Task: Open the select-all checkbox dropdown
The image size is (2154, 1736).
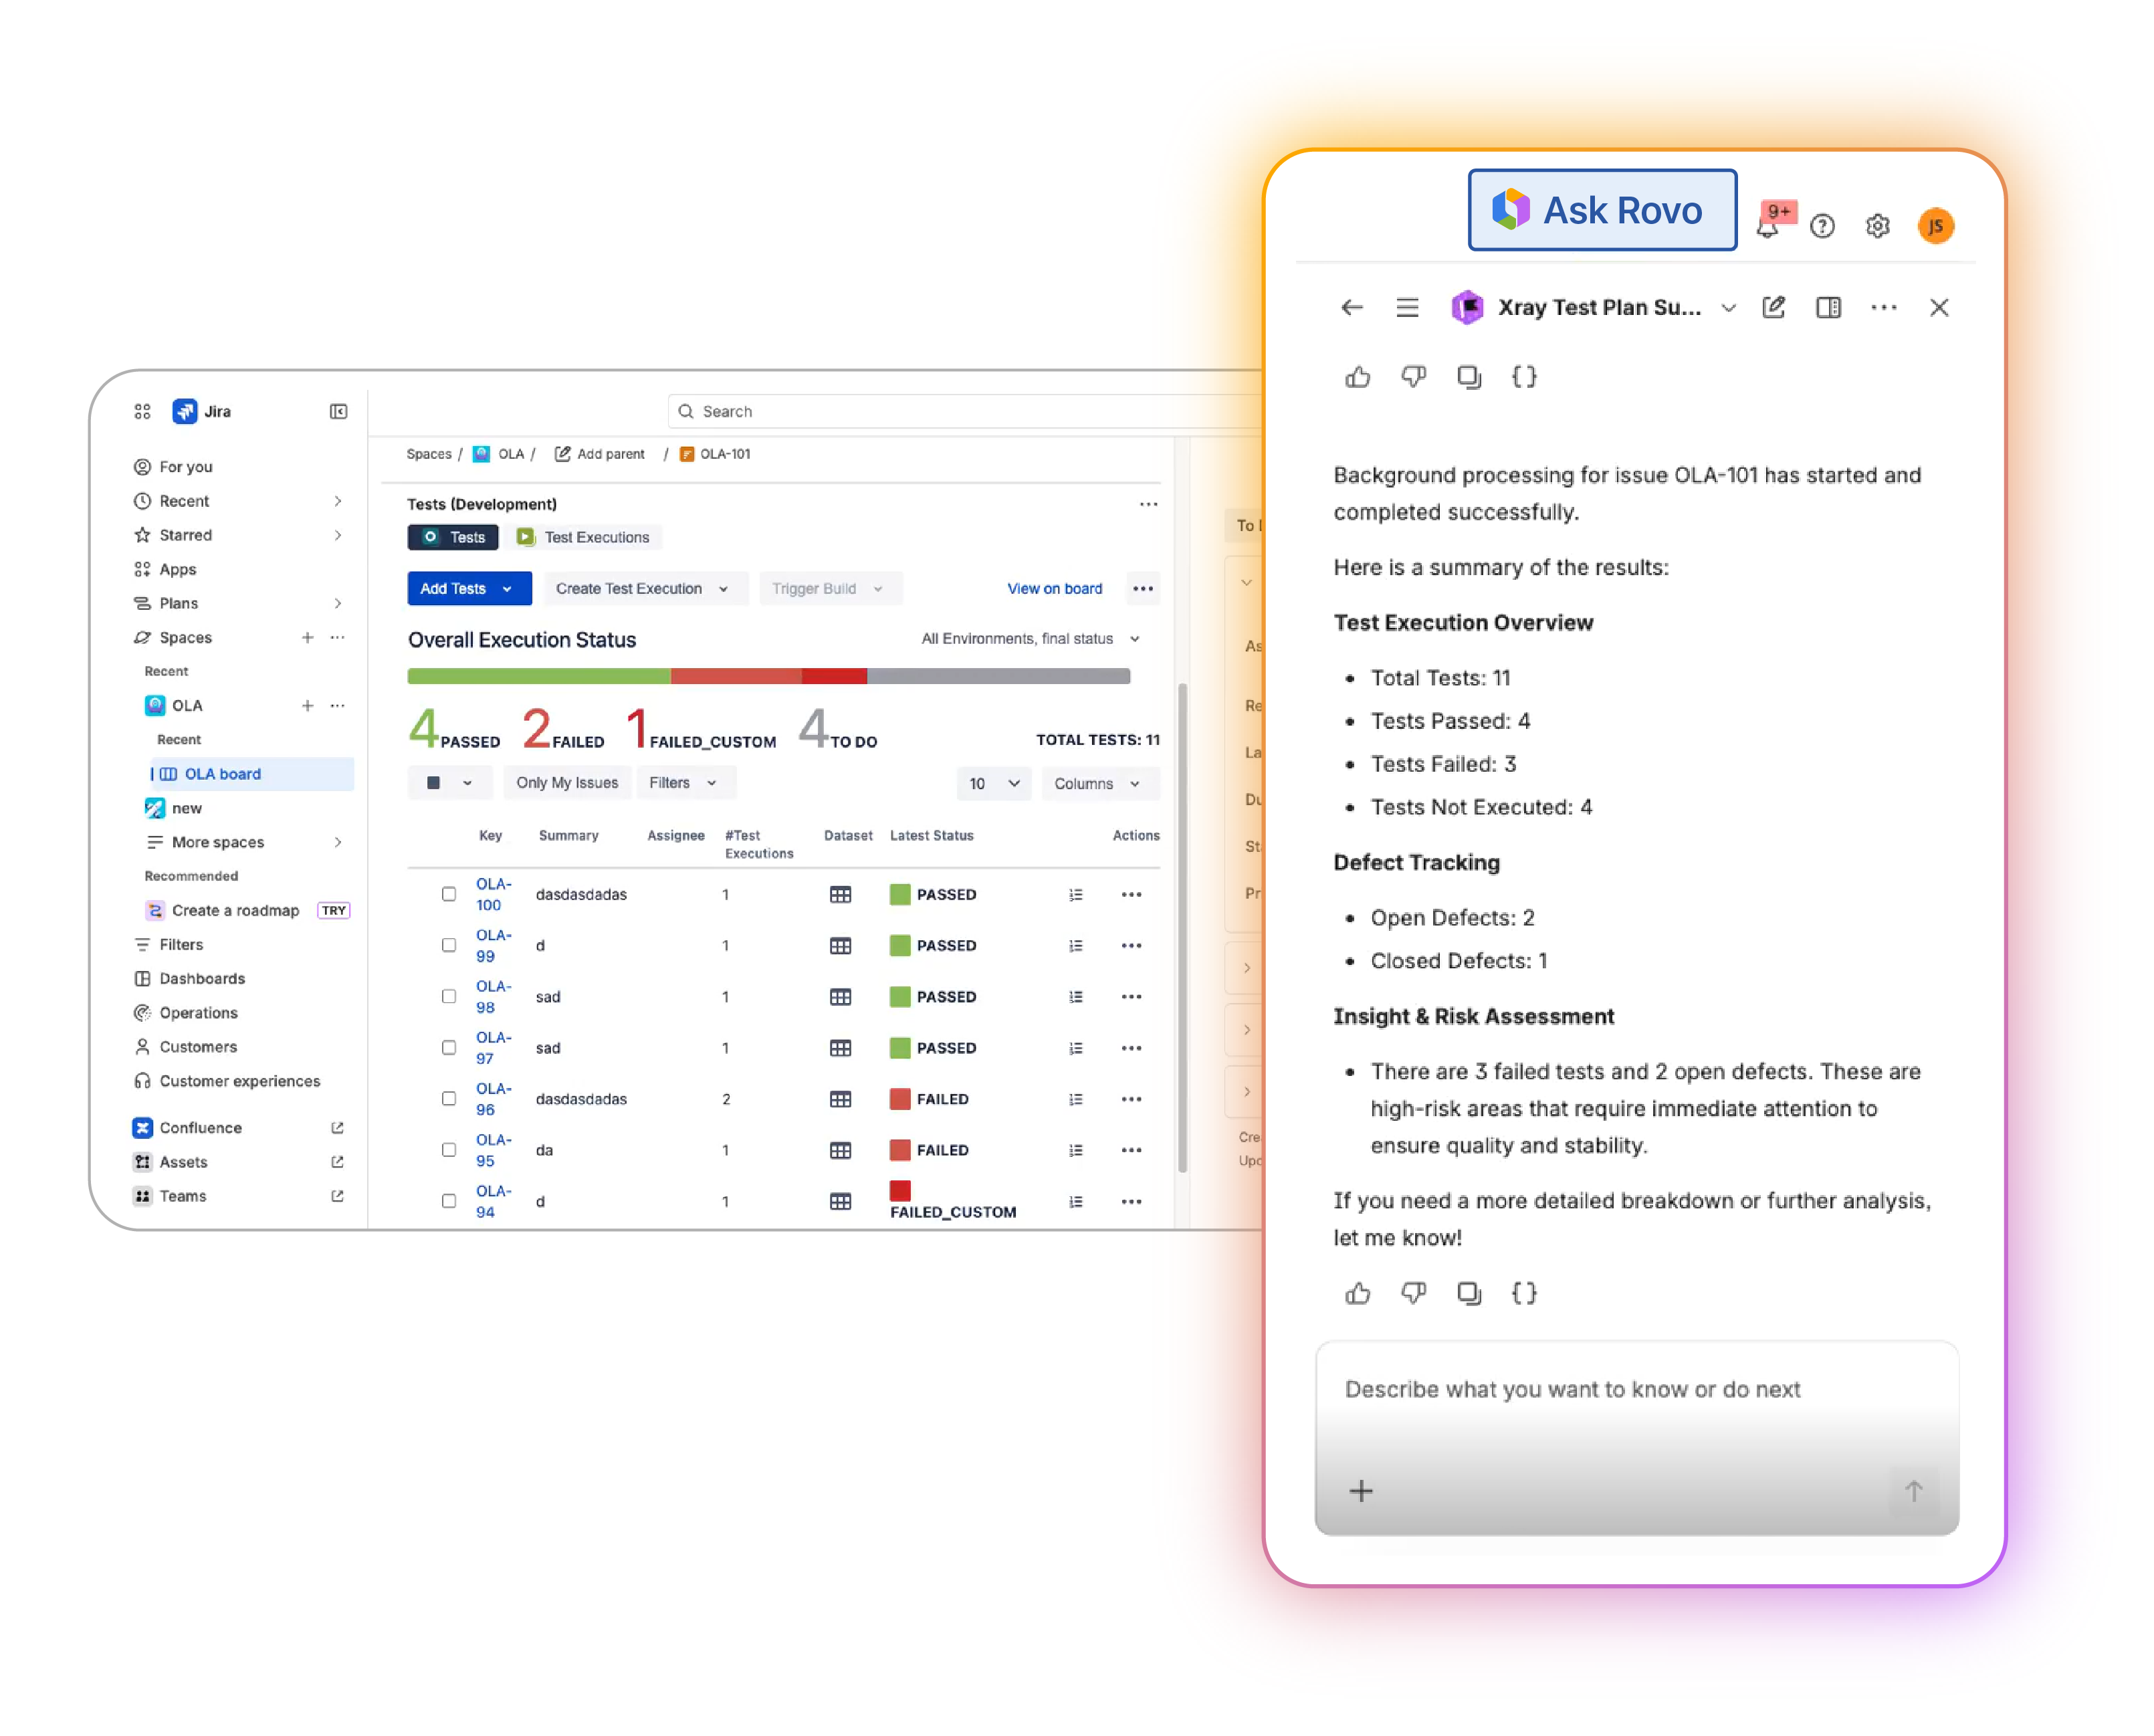Action: pos(450,783)
